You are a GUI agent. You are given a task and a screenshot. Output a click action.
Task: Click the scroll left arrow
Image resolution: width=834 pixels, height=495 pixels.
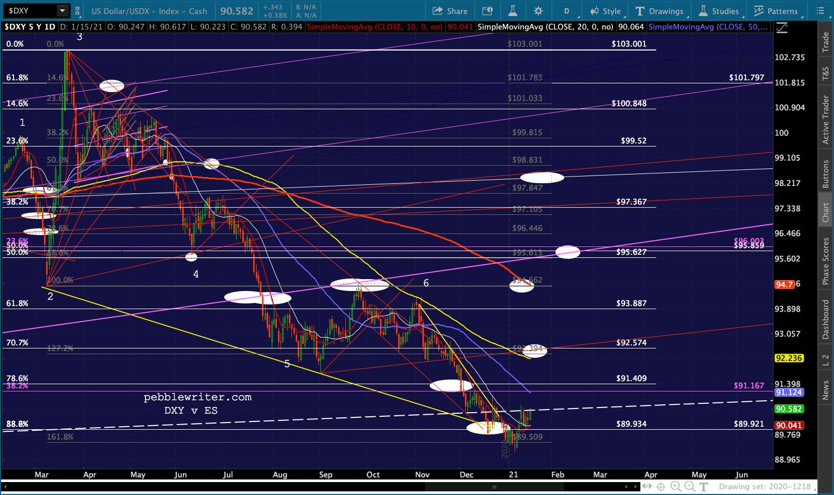point(626,487)
